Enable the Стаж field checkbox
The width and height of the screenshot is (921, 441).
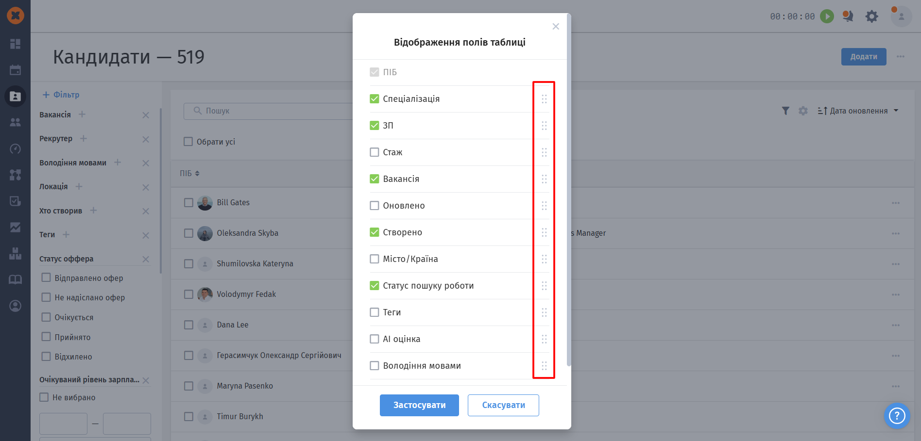pos(375,152)
